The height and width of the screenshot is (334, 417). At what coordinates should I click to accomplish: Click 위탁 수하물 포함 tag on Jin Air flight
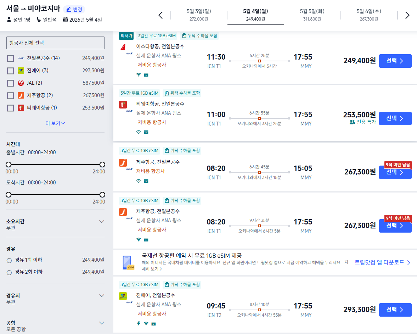click(x=182, y=284)
